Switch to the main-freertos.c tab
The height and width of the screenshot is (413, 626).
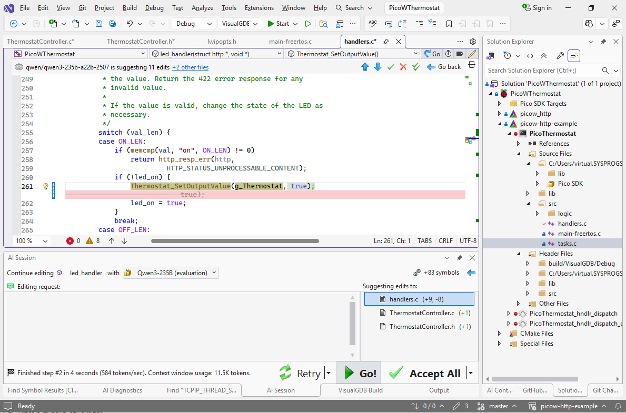(290, 42)
